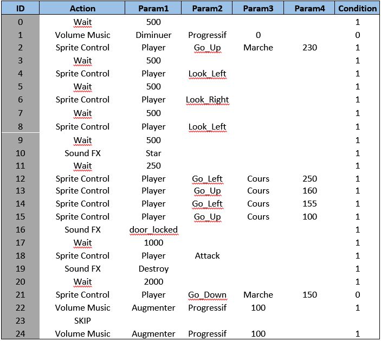Select the Look_Right cell
The height and width of the screenshot is (341, 381).
click(207, 100)
